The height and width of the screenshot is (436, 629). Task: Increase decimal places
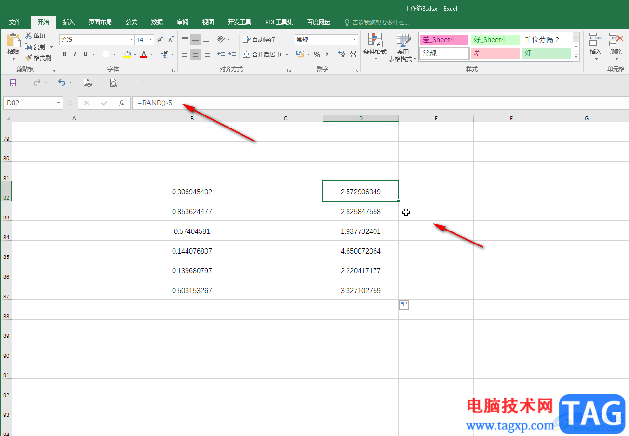[x=342, y=54]
